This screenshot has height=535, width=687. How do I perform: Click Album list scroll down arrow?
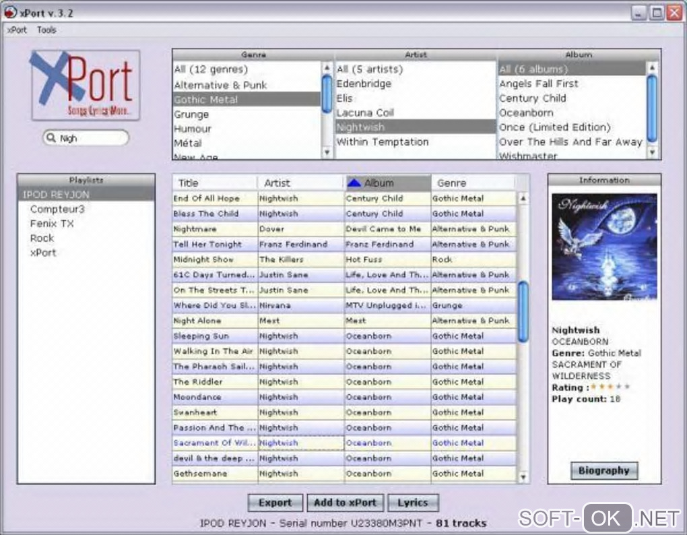tap(652, 152)
